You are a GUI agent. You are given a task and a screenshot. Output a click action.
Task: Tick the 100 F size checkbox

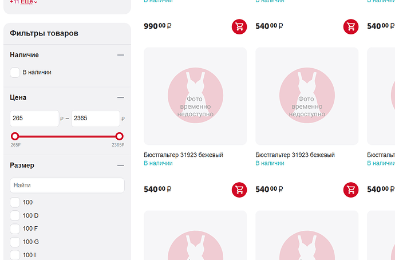click(15, 229)
